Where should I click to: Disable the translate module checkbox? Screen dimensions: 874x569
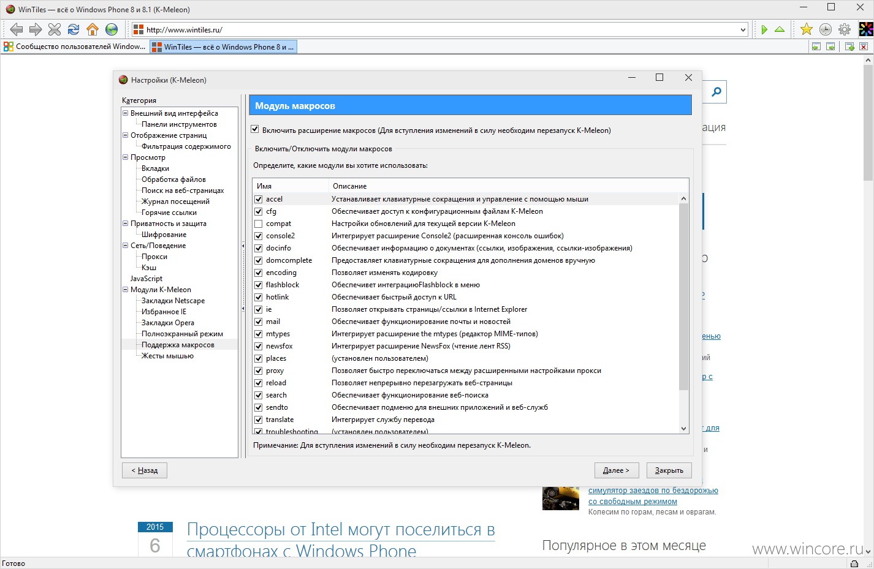tap(259, 420)
